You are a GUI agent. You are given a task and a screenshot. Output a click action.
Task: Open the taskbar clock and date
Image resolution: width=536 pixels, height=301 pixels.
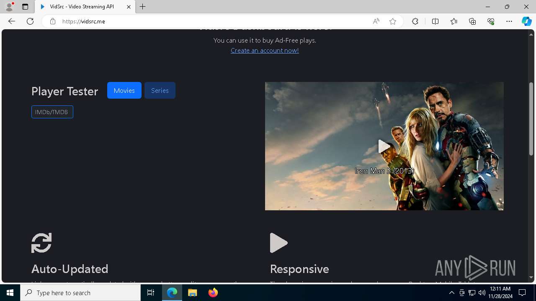coord(500,293)
